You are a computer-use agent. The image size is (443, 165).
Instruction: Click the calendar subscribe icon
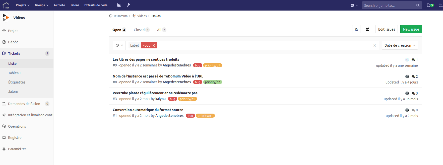[367, 29]
